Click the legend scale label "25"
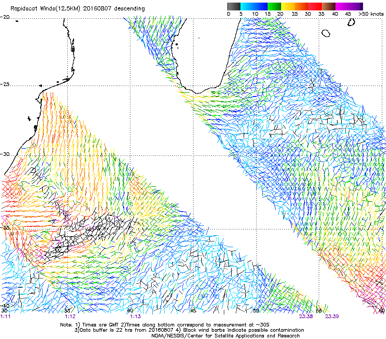Viewport: 386px width, 339px height. point(295,14)
